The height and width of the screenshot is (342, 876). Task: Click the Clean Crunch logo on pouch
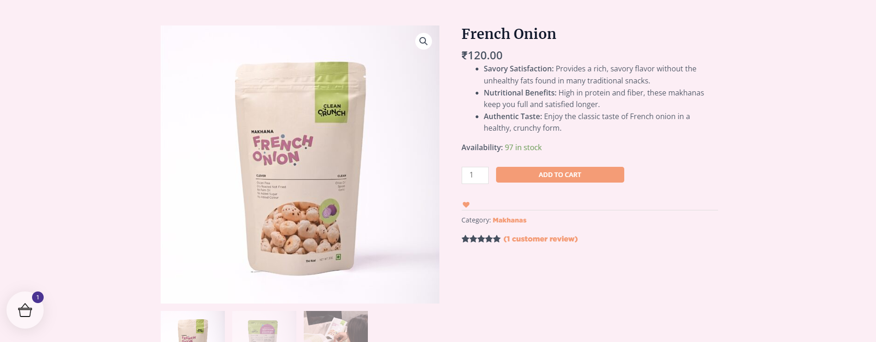(x=332, y=110)
